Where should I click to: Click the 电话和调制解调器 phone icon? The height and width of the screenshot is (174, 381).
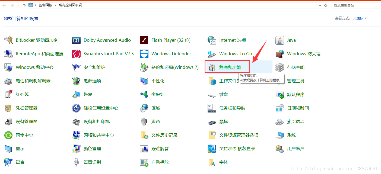coord(8,81)
